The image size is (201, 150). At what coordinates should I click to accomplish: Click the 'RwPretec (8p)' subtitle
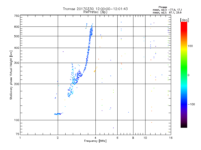pyautogui.click(x=95, y=12)
